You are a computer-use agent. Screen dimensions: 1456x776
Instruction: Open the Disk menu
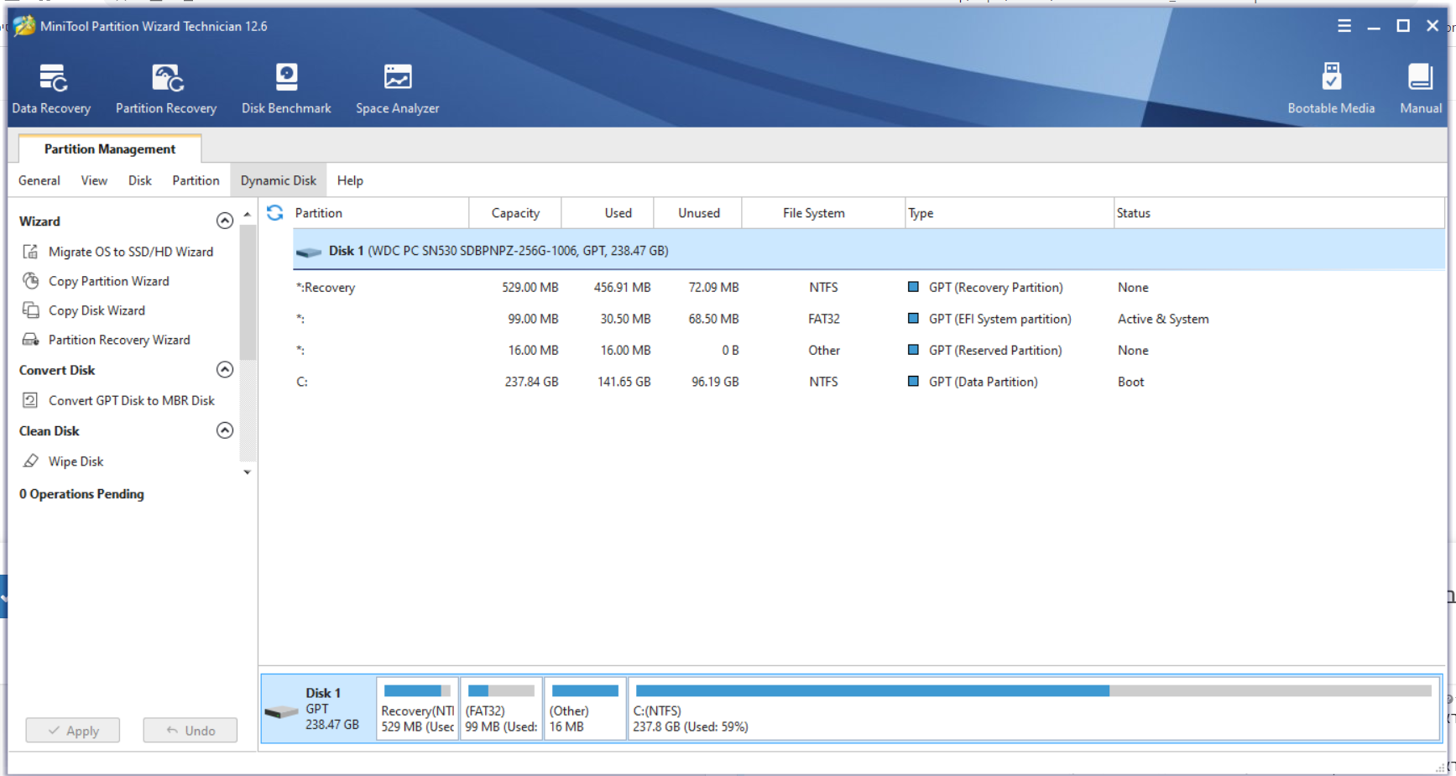[140, 180]
